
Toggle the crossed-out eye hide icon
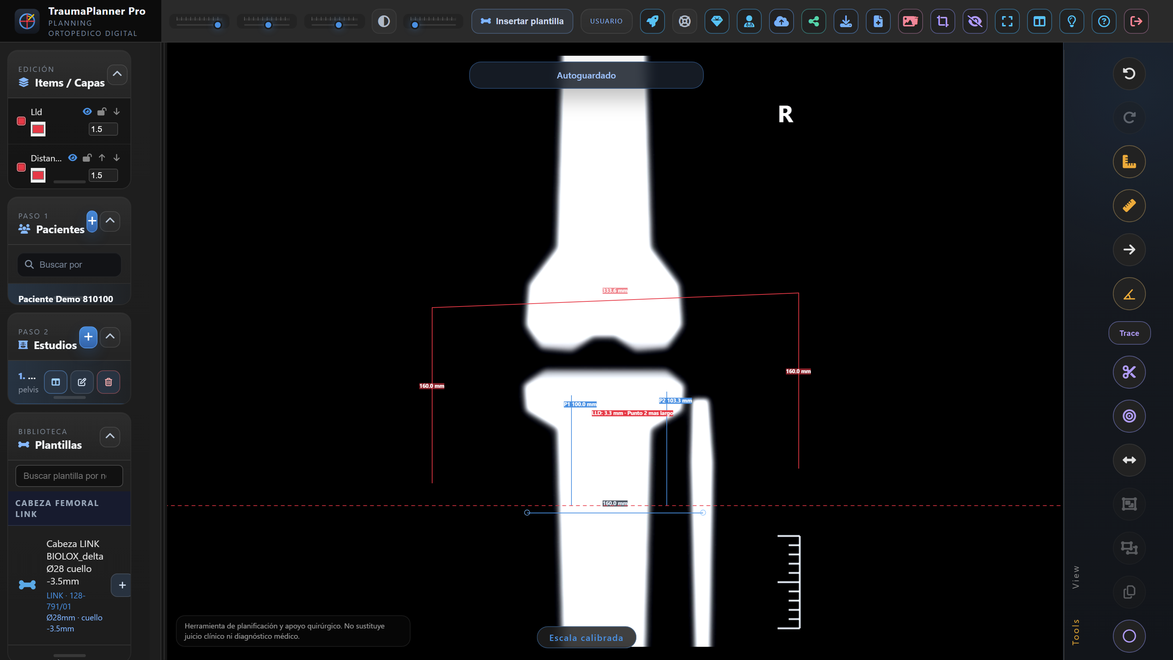pyautogui.click(x=975, y=21)
